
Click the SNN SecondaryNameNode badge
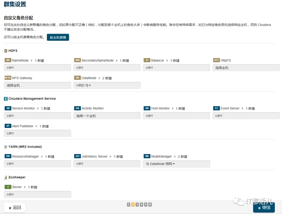(78, 60)
